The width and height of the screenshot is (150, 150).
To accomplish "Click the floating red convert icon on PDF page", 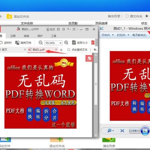I will pyautogui.click(x=89, y=58).
